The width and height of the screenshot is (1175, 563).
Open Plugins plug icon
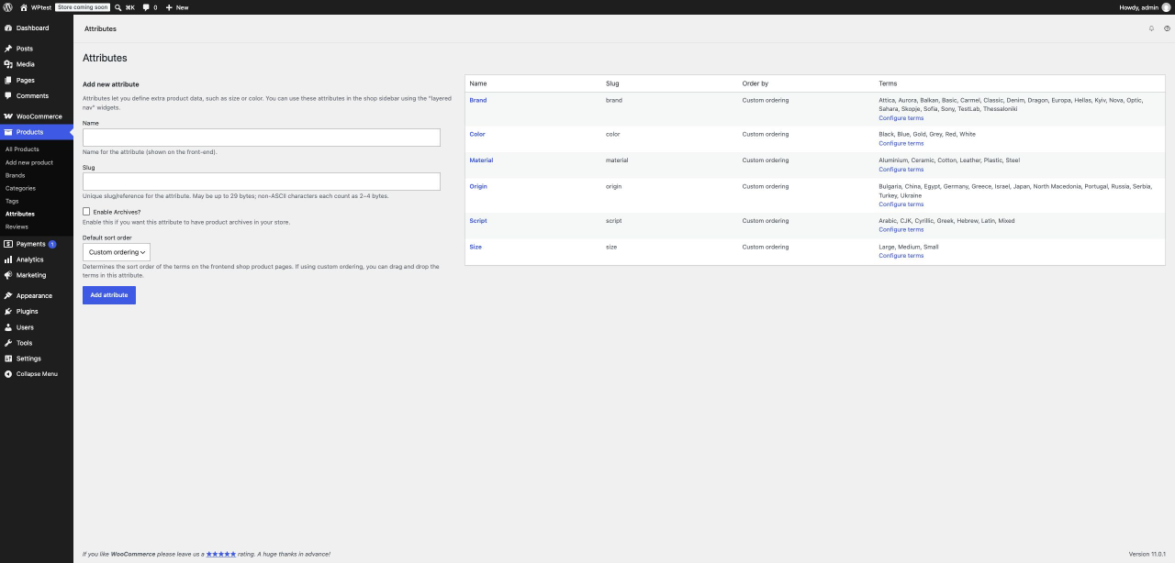8,311
